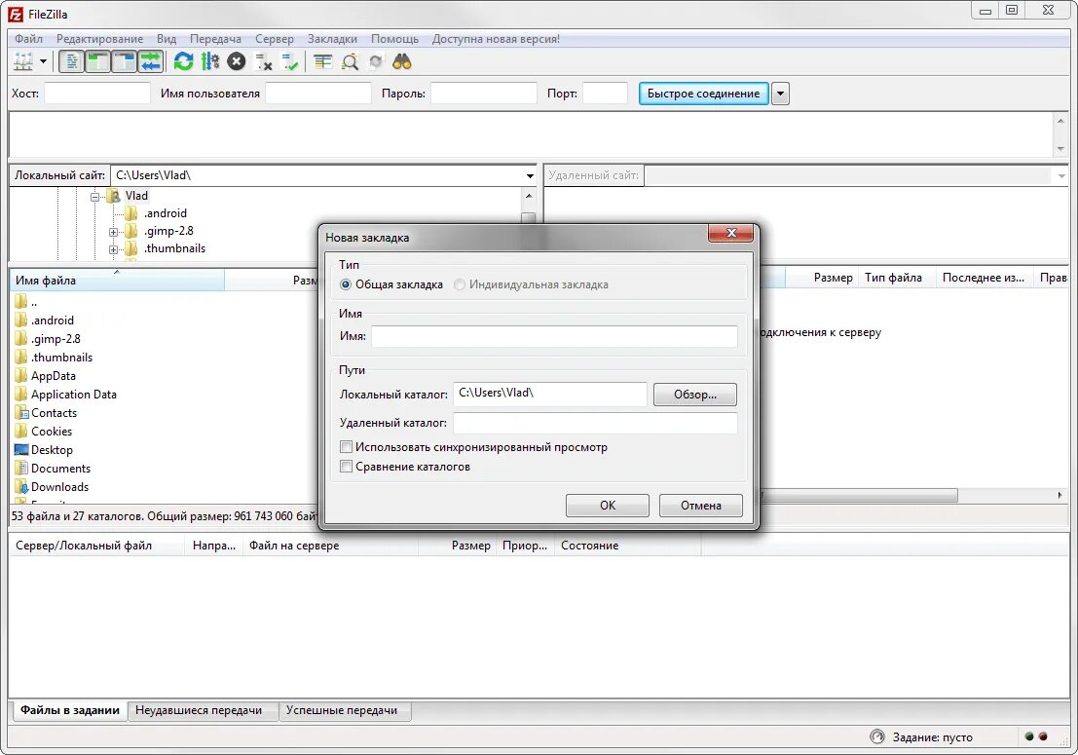Click the Имя пользователя input field

point(318,94)
